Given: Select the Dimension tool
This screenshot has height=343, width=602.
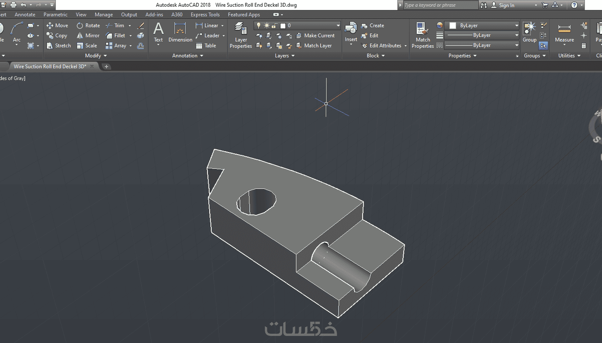Looking at the screenshot, I should click(x=180, y=33).
